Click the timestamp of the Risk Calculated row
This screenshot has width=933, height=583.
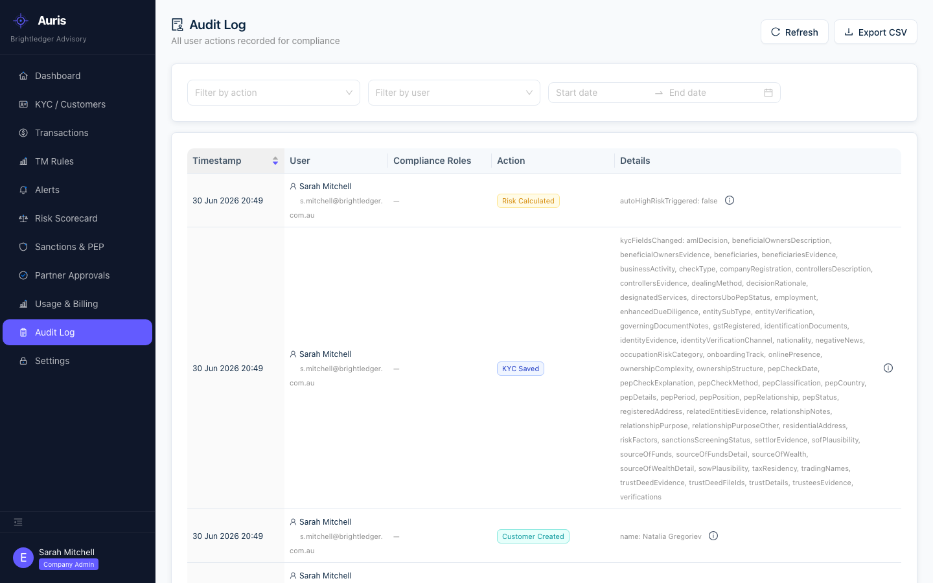227,201
